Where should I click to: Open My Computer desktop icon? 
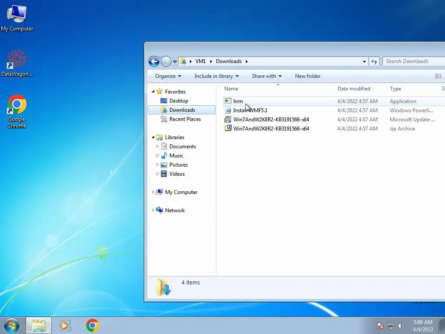[17, 17]
